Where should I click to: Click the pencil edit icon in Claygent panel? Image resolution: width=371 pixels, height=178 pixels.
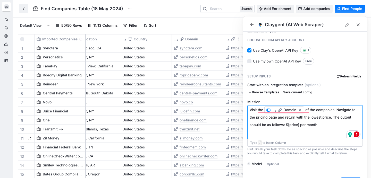(x=347, y=25)
